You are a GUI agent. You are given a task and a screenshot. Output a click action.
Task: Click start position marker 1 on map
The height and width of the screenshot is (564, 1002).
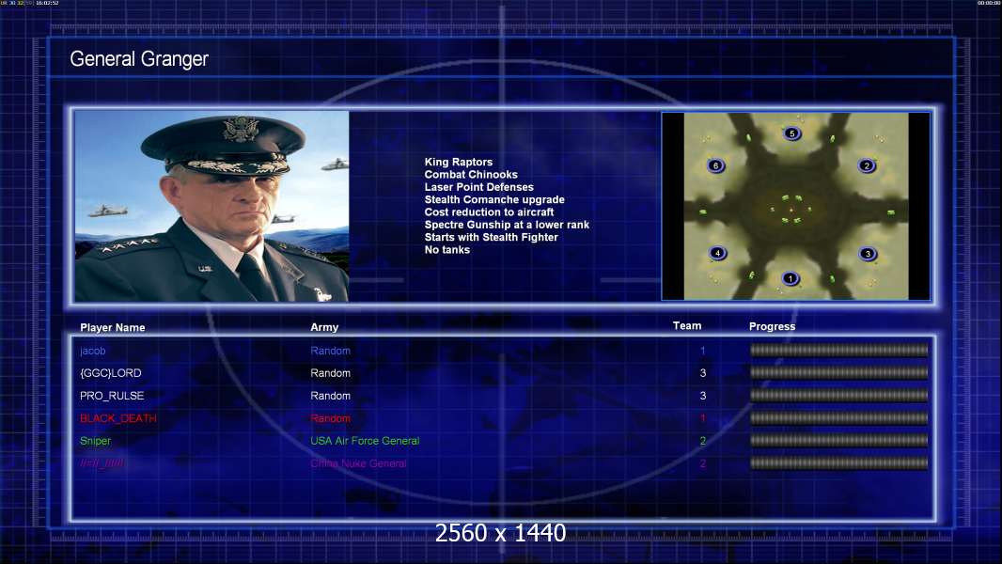point(791,278)
